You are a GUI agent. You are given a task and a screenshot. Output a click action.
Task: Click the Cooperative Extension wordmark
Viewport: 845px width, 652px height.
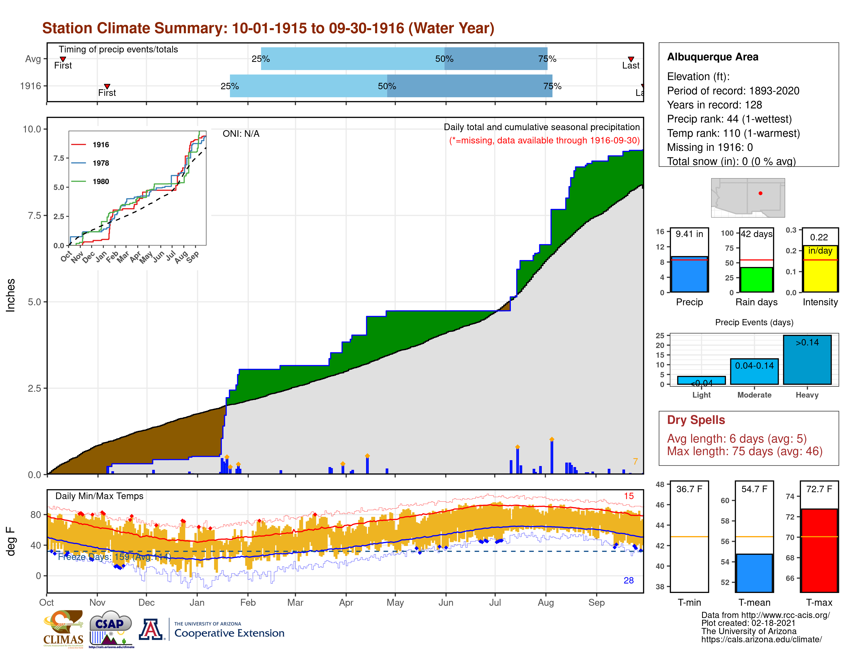pos(229,633)
